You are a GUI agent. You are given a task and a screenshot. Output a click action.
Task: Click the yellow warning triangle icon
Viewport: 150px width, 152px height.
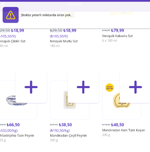coord(11,15)
